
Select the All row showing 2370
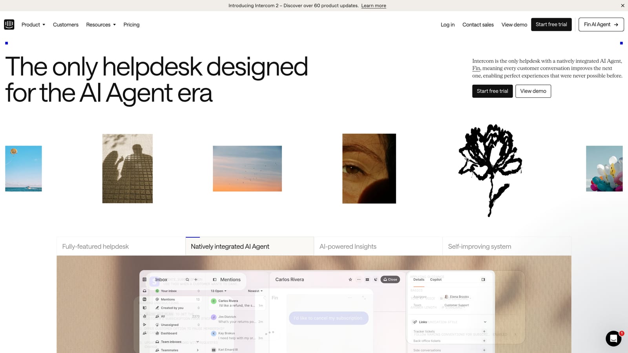[x=177, y=316]
